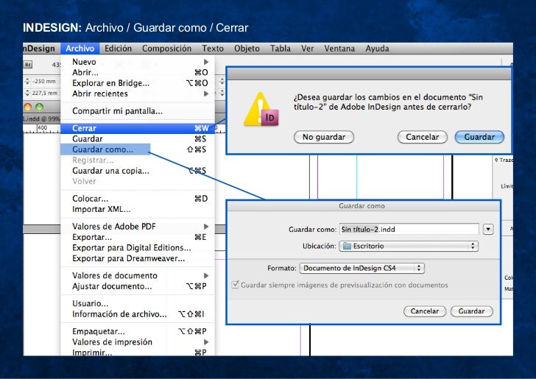This screenshot has height=379, width=536.
Task: Choose the Guardar menu entry
Action: coord(138,139)
